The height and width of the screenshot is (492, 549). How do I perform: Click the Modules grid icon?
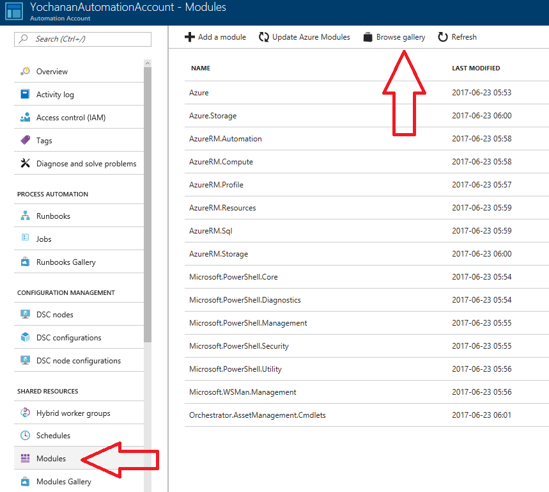25,458
